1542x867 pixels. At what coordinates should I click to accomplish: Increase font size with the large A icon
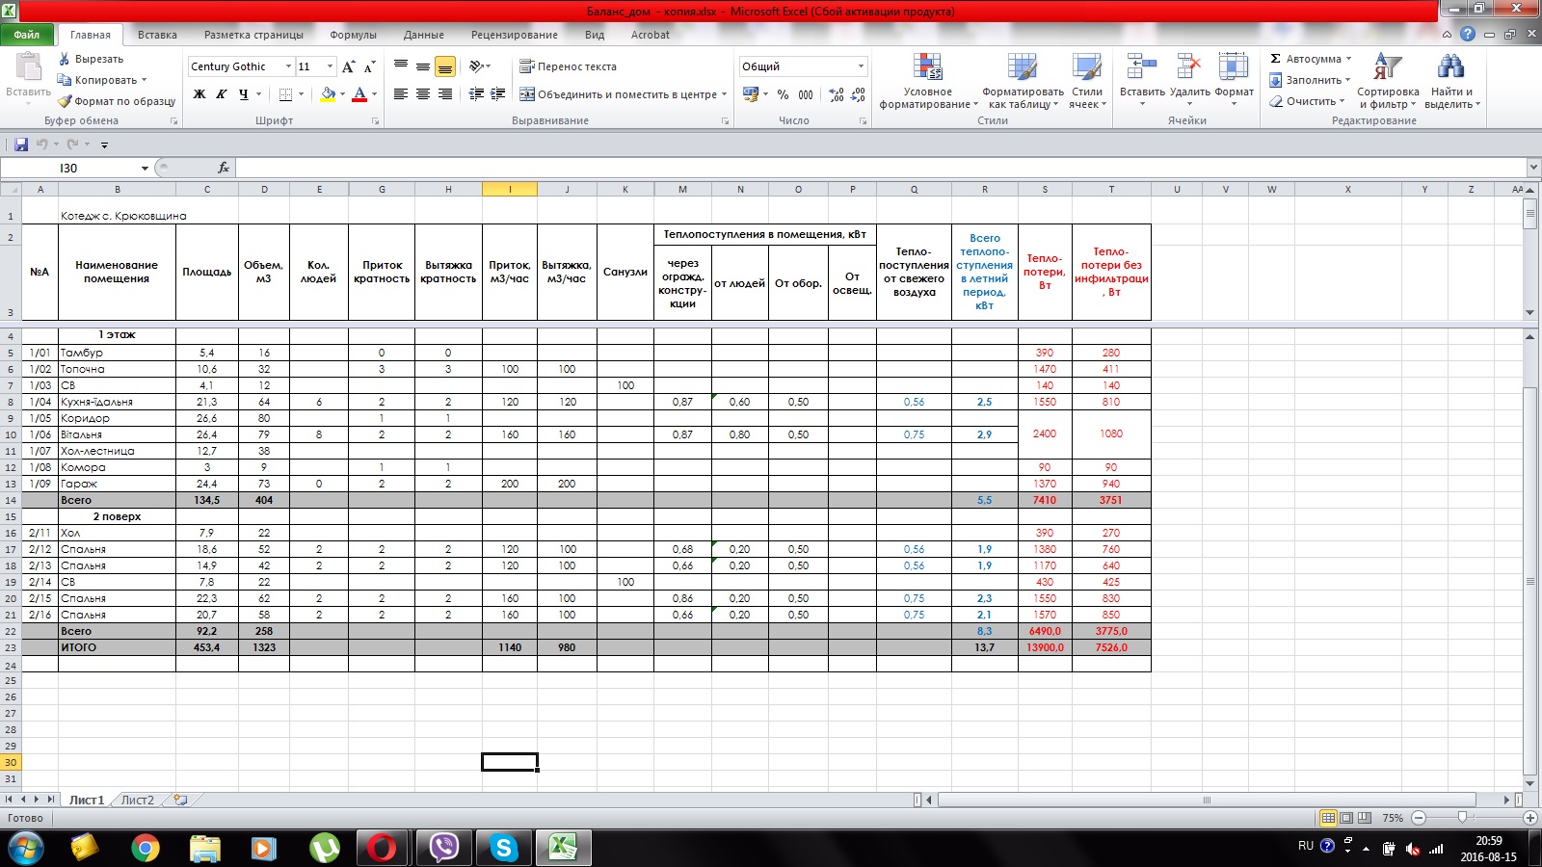[x=348, y=66]
